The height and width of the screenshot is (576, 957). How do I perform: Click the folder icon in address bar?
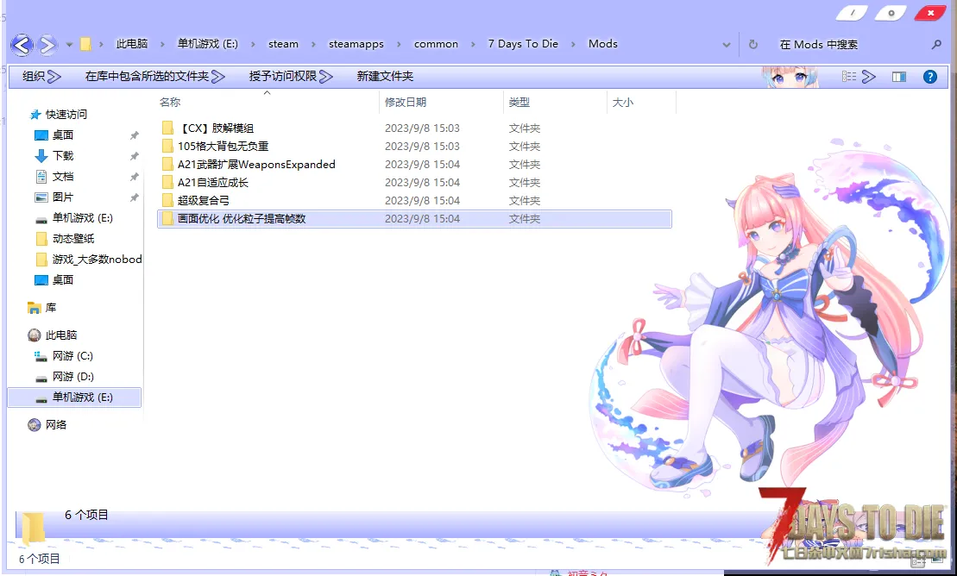[85, 44]
